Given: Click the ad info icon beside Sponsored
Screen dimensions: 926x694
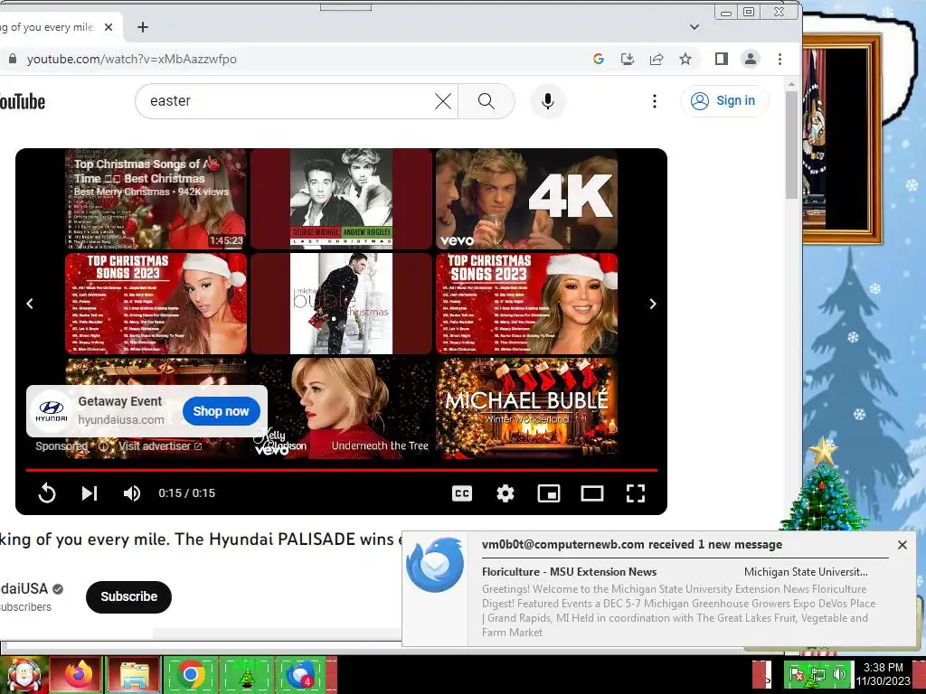Looking at the screenshot, I should pyautogui.click(x=104, y=446).
